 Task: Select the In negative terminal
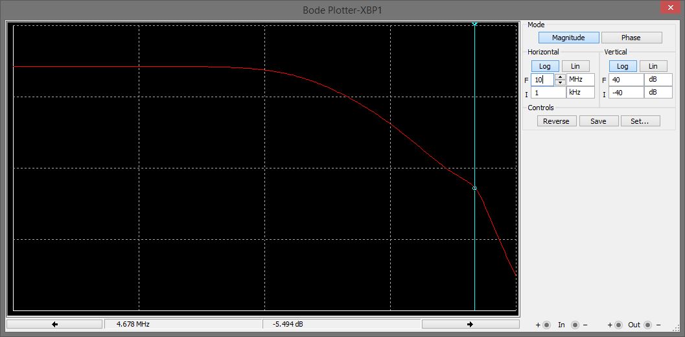point(575,325)
